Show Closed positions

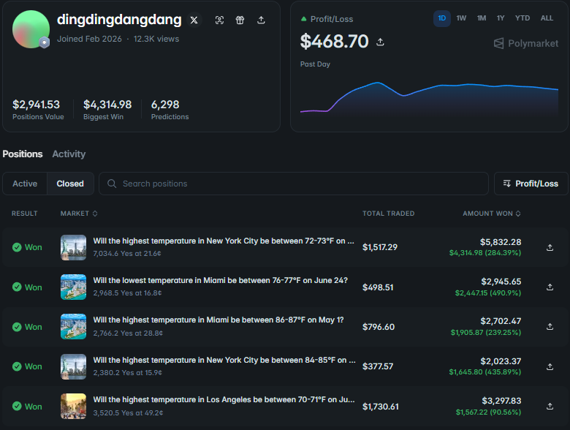click(x=70, y=184)
